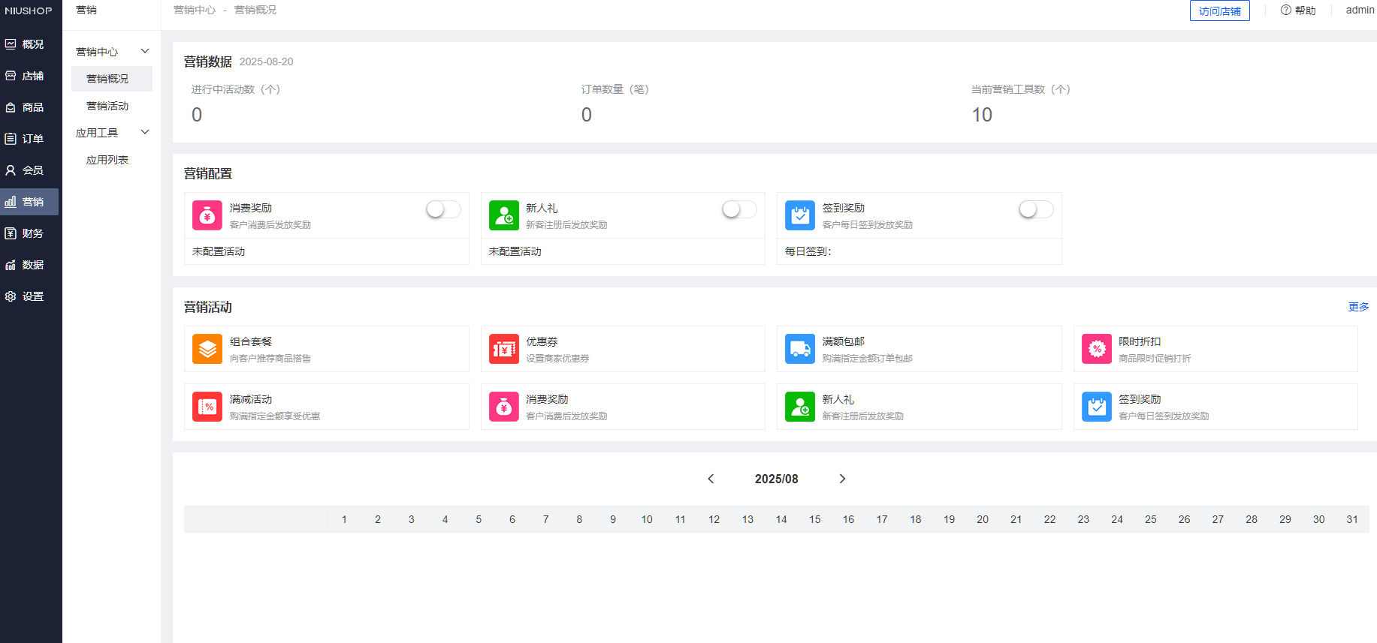Click the 帮助 help question mark icon

point(1285,11)
